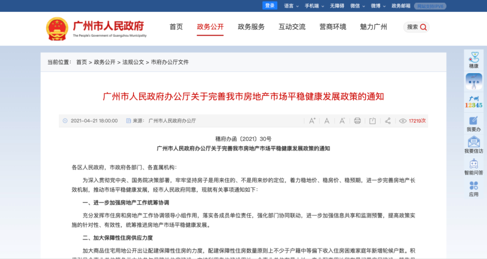487x259 pixels.
Task: Open the 互动交流 navigation tab
Action: (292, 27)
